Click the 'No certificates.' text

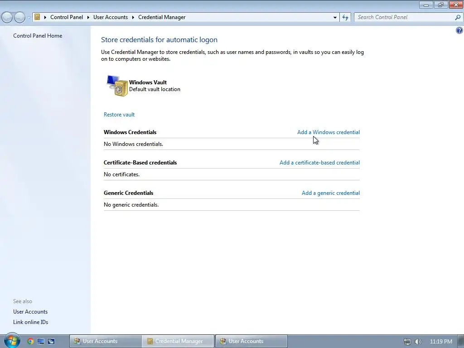pyautogui.click(x=121, y=174)
